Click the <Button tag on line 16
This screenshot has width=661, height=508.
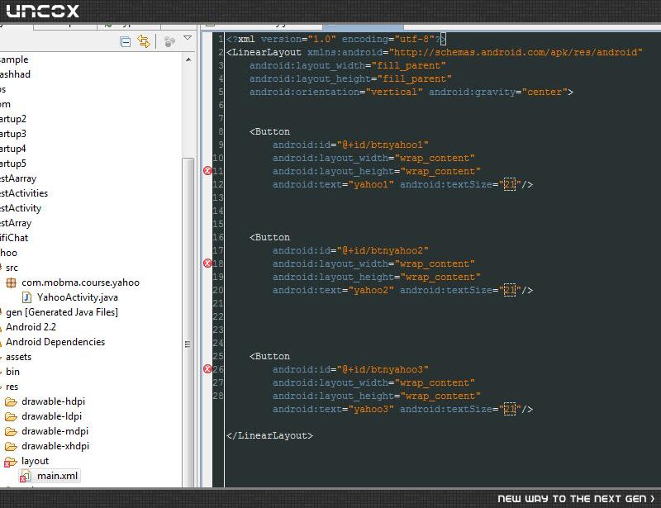[270, 237]
